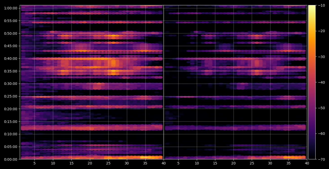The image size is (329, 169).
Task: Click the −20 colorbar tick label
Action: 321,31
